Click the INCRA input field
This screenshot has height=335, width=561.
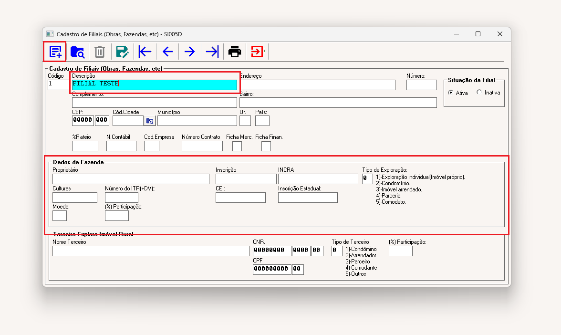pos(318,179)
